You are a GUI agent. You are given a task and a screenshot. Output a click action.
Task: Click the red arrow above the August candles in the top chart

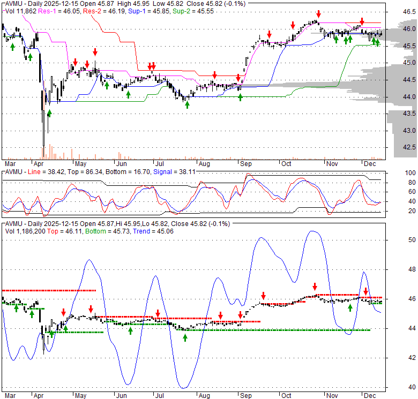(214, 75)
